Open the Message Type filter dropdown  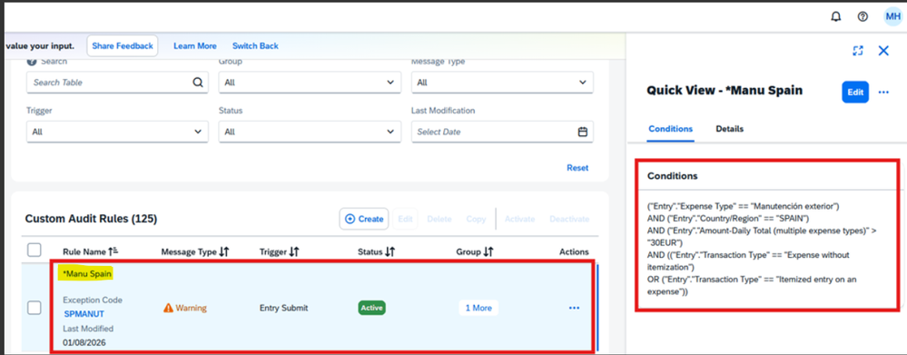(x=502, y=83)
